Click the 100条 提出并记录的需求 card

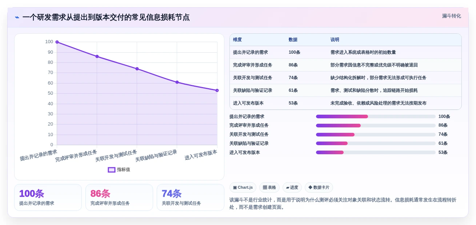pyautogui.click(x=48, y=197)
